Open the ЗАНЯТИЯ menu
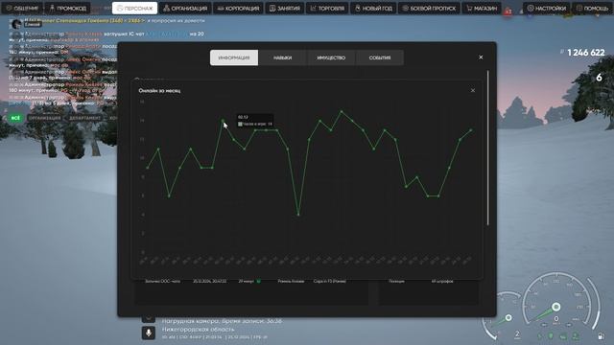This screenshot has width=614, height=345. click(285, 8)
